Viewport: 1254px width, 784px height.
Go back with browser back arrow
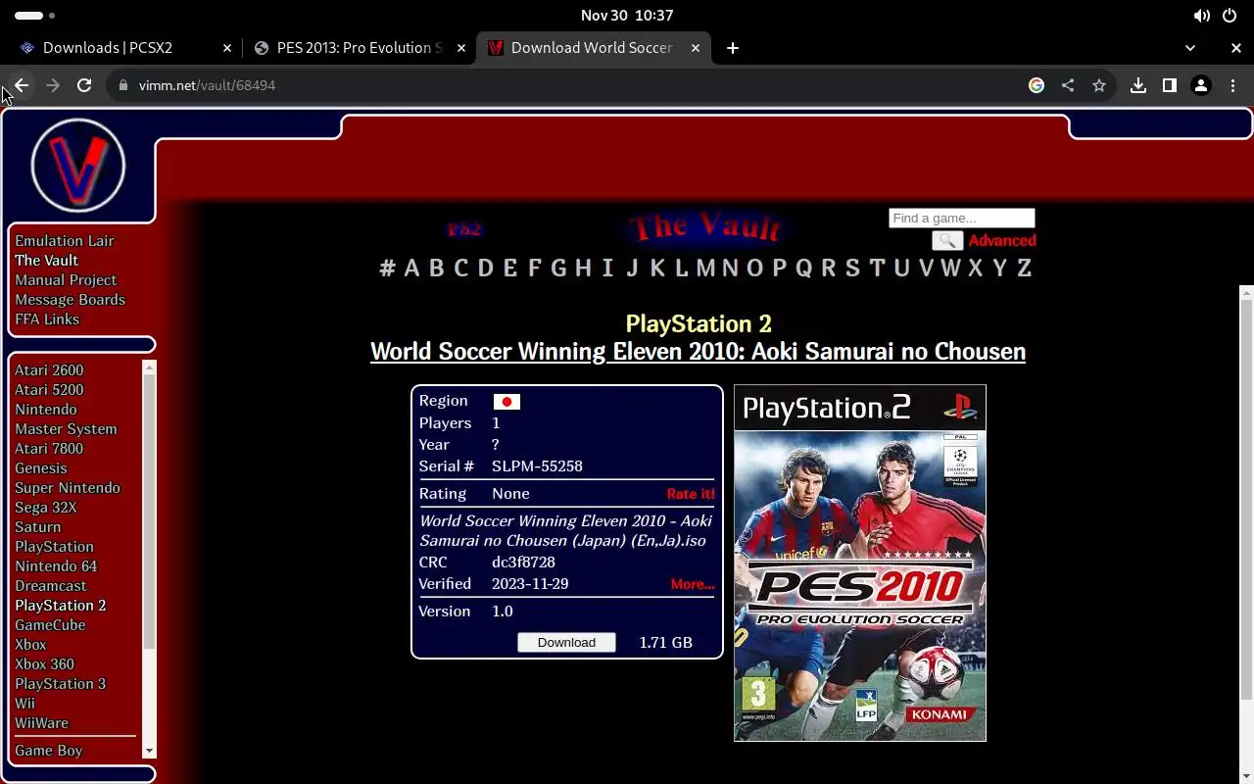(22, 85)
